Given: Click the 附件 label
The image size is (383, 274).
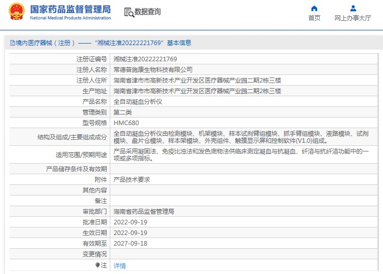Looking at the screenshot, I should point(101,180).
